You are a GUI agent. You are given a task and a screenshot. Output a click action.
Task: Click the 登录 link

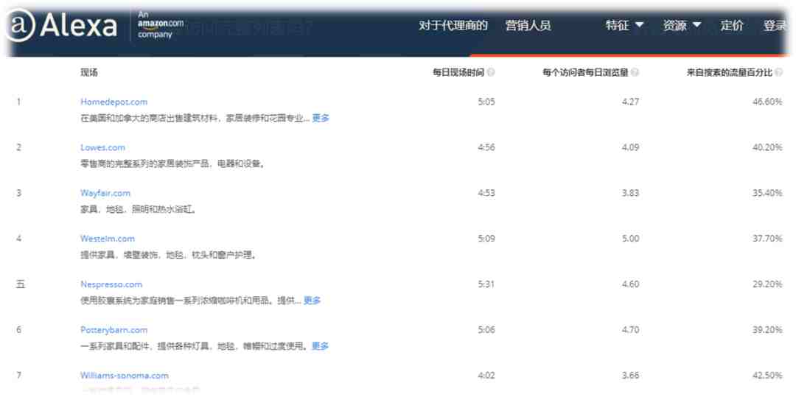775,25
